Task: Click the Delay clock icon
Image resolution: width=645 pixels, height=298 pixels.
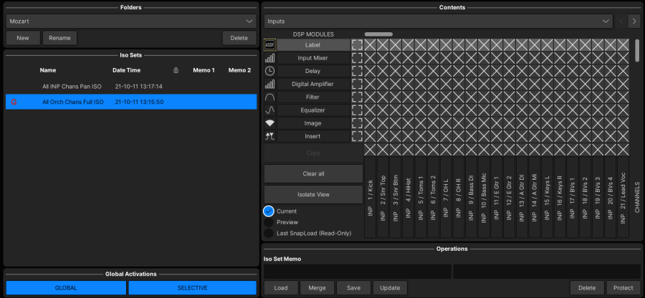Action: coord(270,71)
